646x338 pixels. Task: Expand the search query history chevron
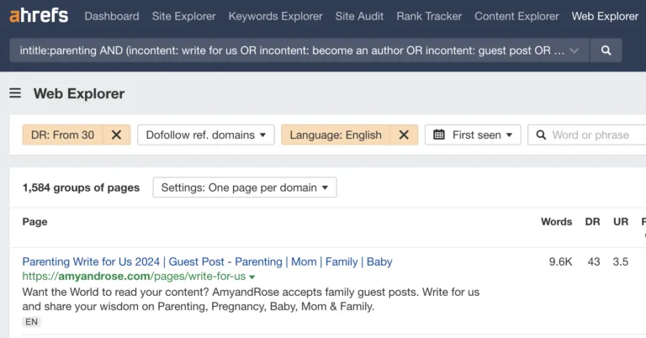(x=574, y=50)
